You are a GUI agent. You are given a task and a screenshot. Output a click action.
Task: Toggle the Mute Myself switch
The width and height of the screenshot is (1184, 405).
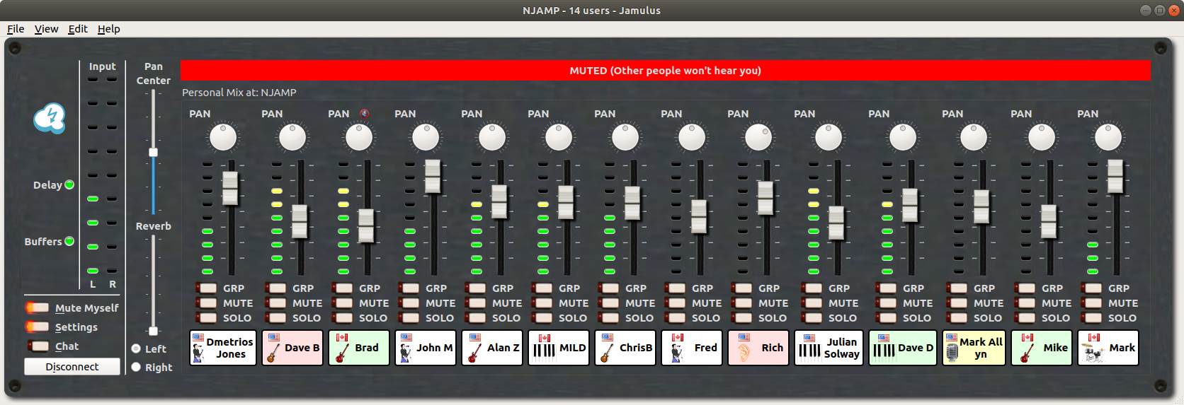pos(38,307)
